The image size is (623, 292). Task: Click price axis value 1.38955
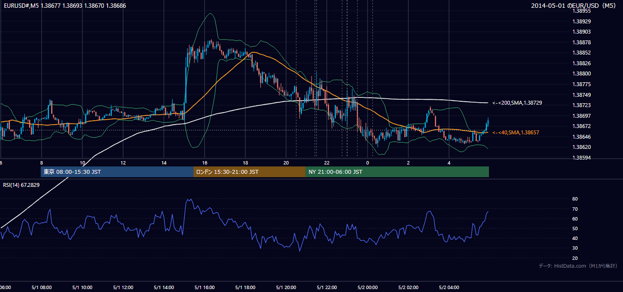coord(582,11)
